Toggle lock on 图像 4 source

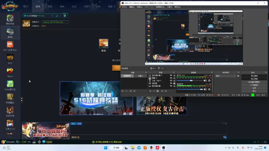pos(174,78)
